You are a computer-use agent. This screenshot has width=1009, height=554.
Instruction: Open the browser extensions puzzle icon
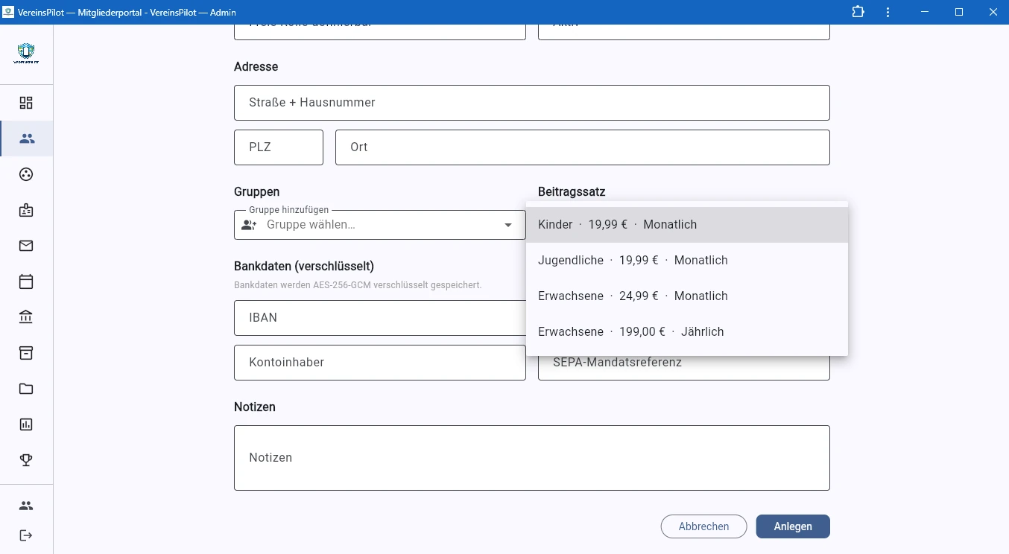tap(858, 12)
